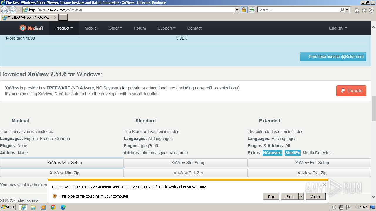Click the 'Minimal' column heading
Image resolution: width=376 pixels, height=211 pixels.
tap(20, 121)
